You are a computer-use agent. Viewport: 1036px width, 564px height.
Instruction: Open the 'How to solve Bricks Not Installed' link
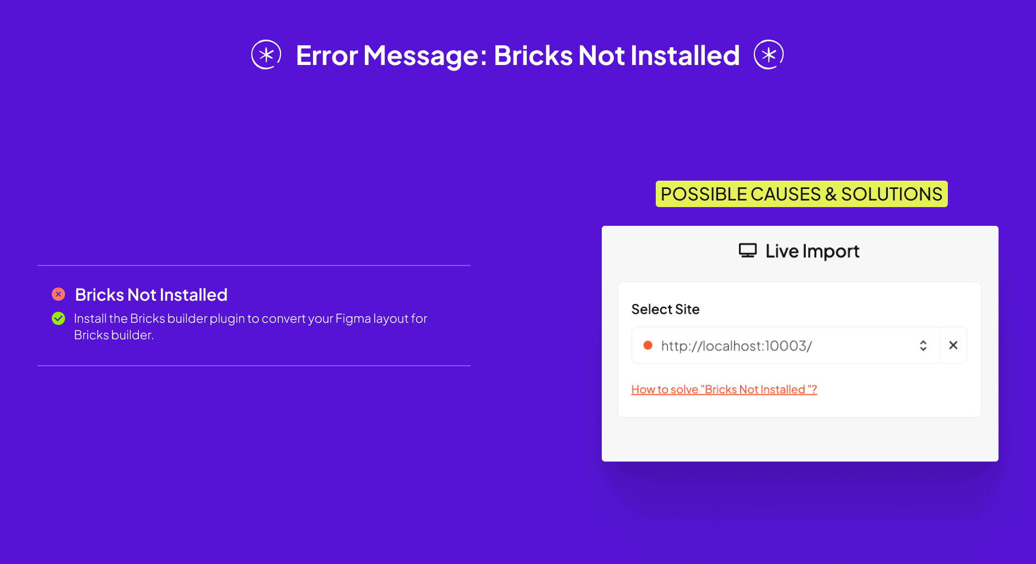[724, 389]
